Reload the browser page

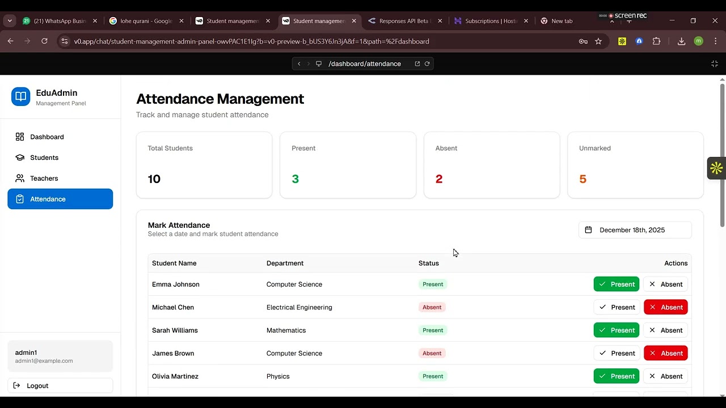coord(44,41)
